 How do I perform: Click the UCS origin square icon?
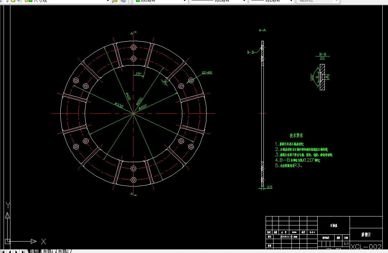click(8, 242)
